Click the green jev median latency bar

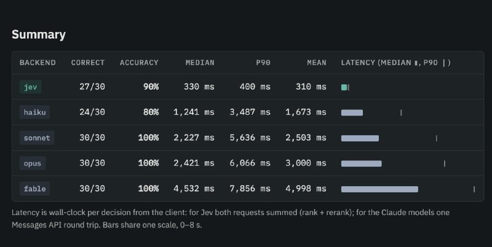pyautogui.click(x=344, y=87)
